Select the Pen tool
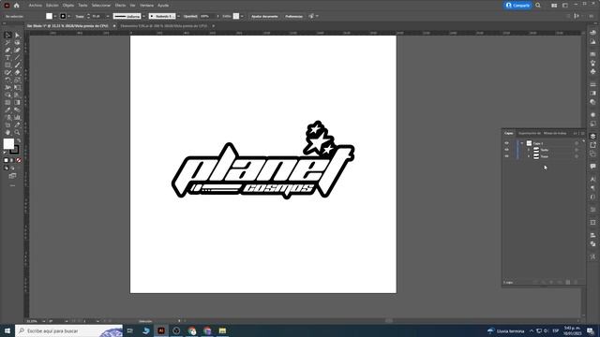 point(7,50)
